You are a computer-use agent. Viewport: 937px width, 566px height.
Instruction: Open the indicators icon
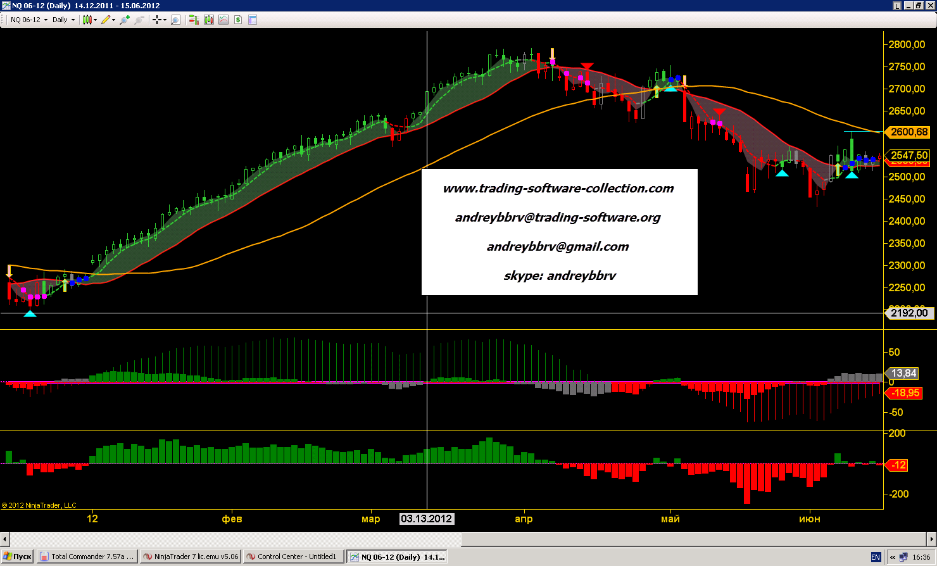(223, 20)
